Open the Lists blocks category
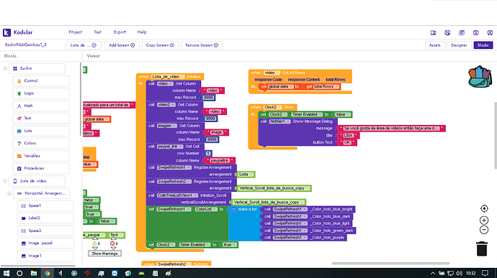 [x=41, y=131]
